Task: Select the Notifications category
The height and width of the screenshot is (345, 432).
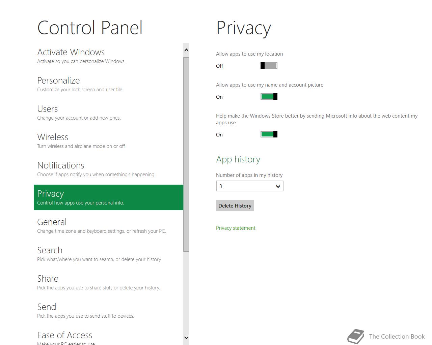Action: (108, 169)
